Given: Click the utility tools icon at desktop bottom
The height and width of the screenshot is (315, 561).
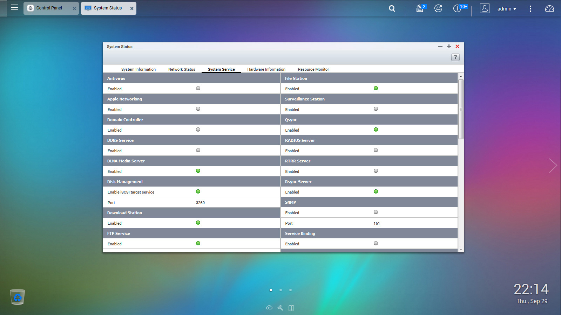Looking at the screenshot, I should [x=280, y=308].
